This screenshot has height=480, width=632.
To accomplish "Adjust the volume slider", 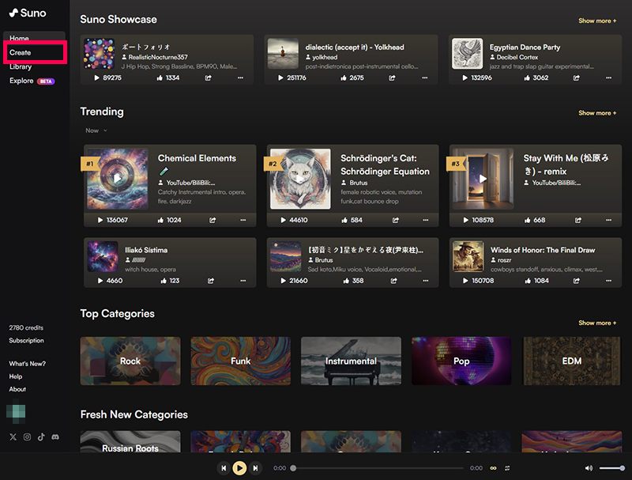I will tap(611, 468).
